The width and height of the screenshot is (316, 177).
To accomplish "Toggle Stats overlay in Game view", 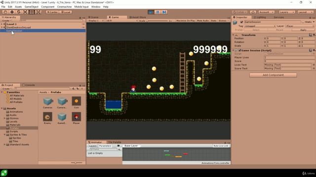I will pyautogui.click(x=213, y=21).
